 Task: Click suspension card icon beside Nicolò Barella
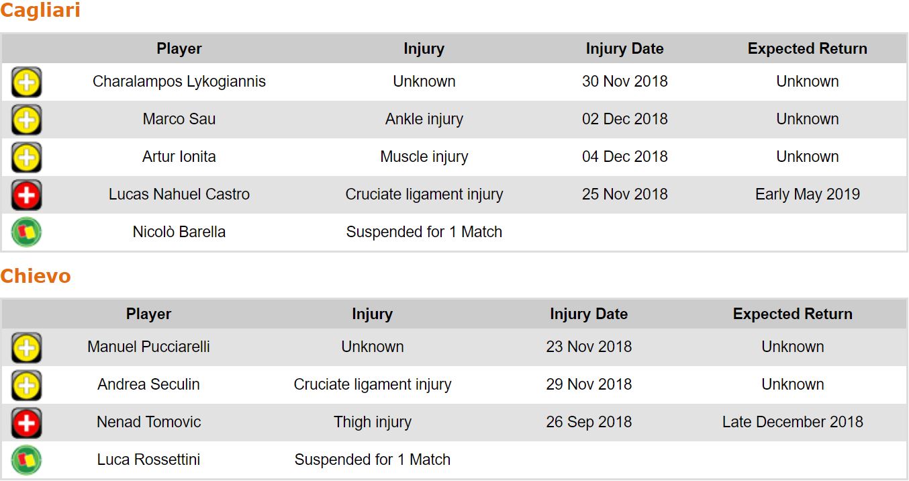[x=26, y=232]
